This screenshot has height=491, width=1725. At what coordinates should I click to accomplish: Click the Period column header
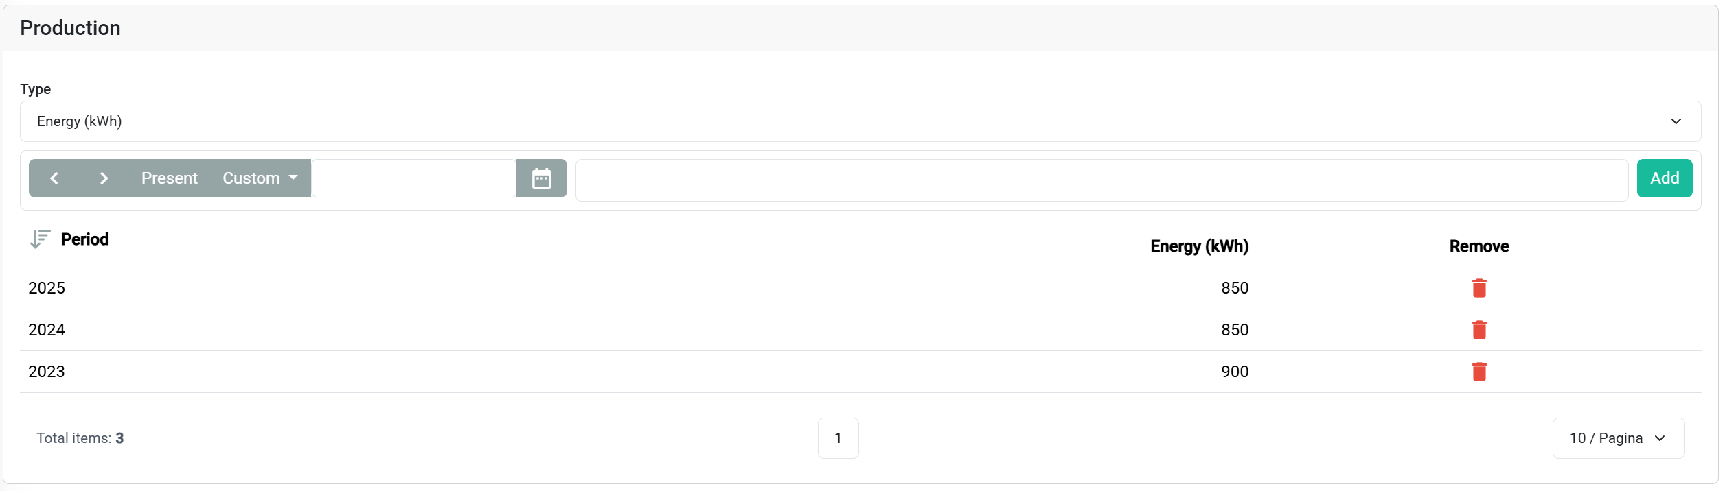click(x=84, y=239)
